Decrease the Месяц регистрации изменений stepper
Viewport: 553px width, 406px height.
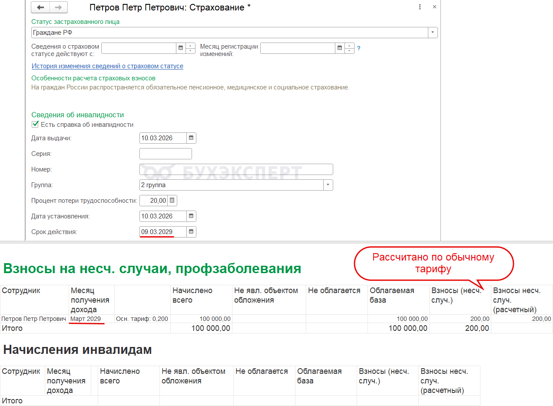coord(350,50)
